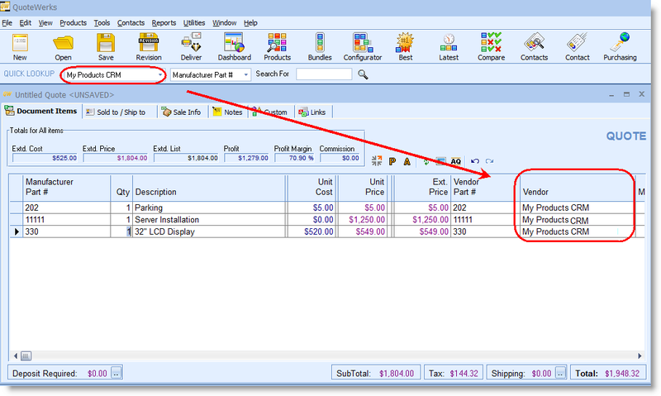
Task: Click the Deliver toolbar icon
Action: click(191, 47)
